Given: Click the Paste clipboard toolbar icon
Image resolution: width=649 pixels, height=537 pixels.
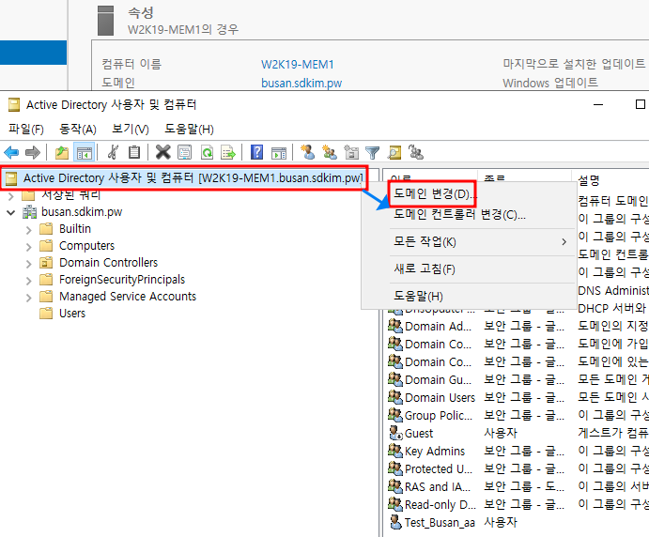Looking at the screenshot, I should click(134, 153).
